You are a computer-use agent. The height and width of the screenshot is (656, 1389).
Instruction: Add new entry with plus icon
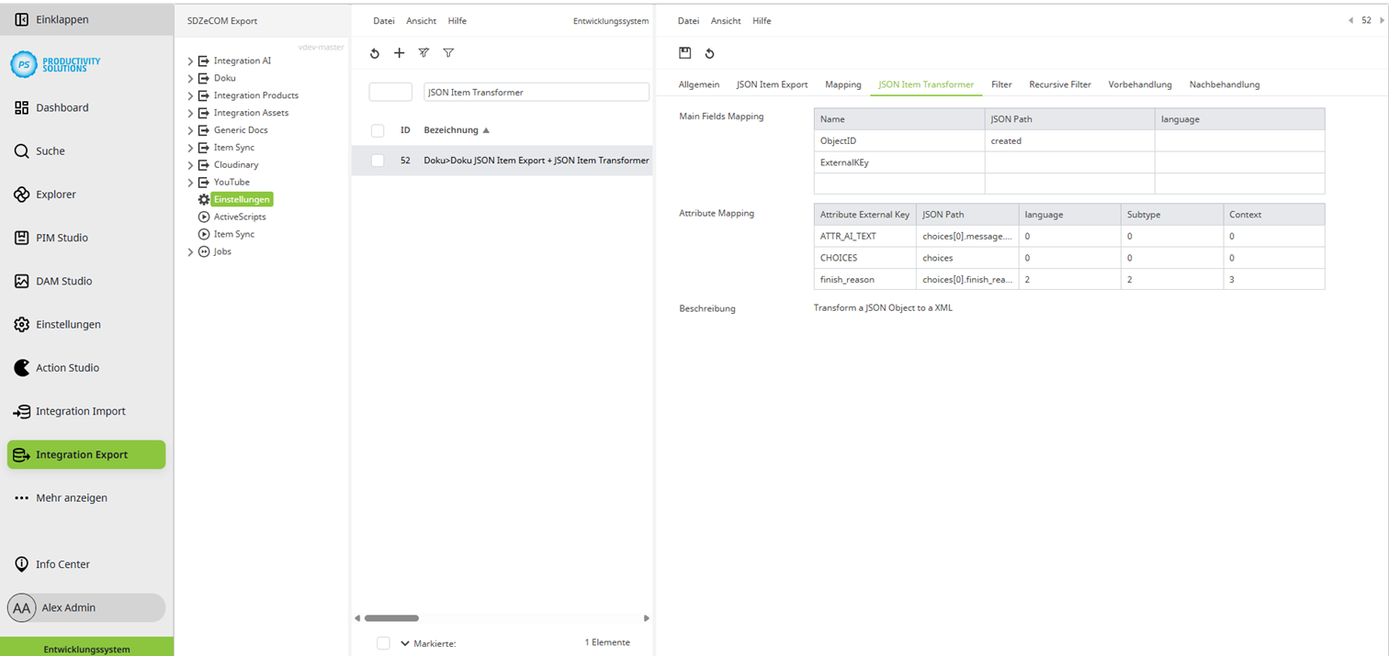tap(399, 53)
